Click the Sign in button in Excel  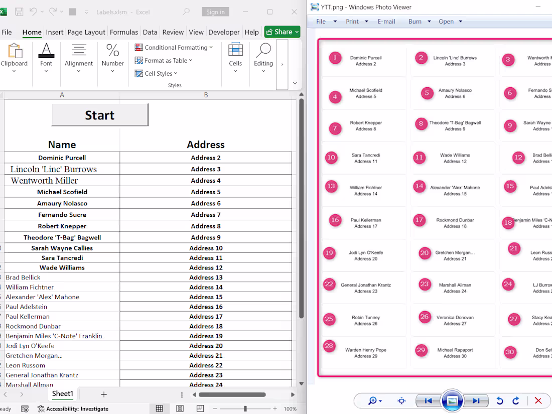[215, 11]
